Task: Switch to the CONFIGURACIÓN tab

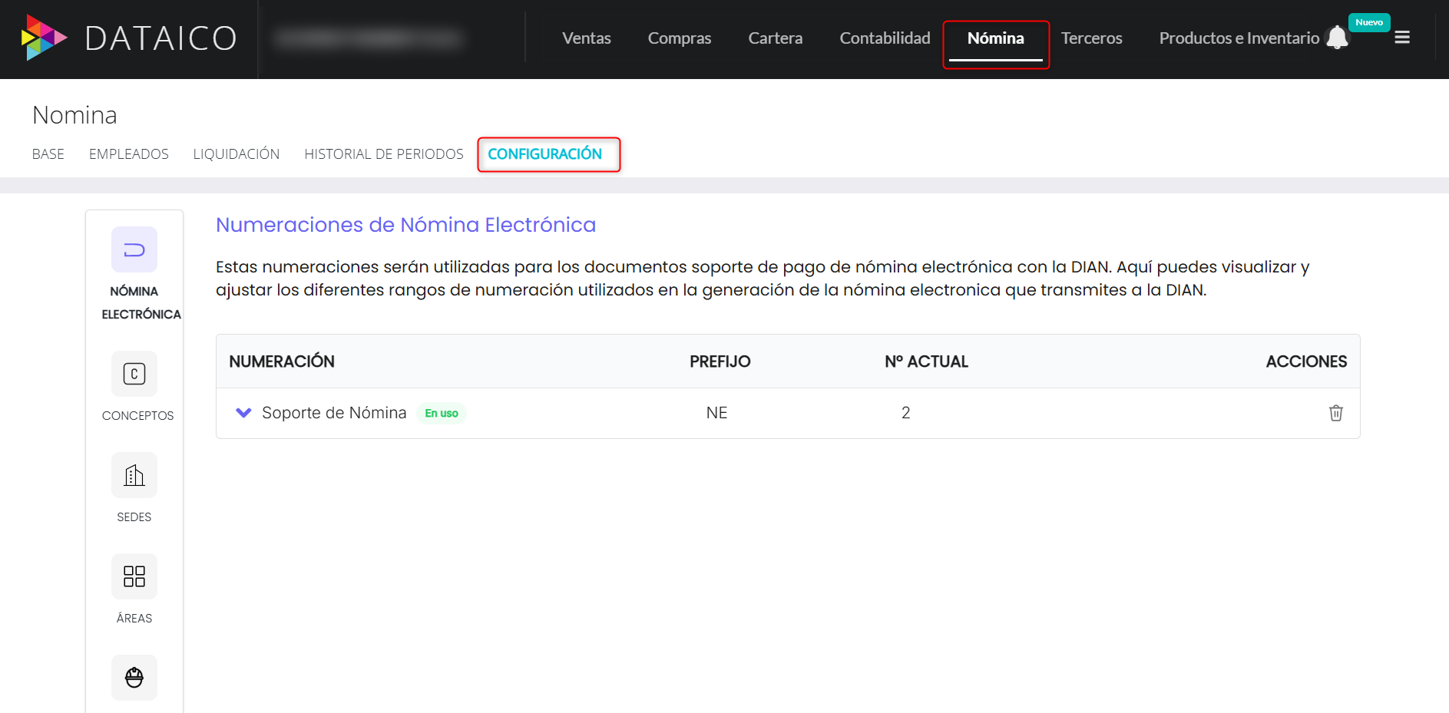Action: pyautogui.click(x=548, y=153)
